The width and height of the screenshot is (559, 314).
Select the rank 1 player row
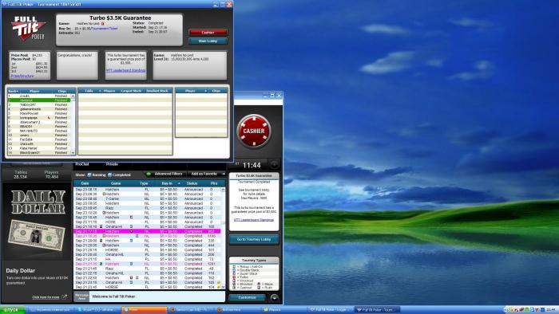point(39,96)
